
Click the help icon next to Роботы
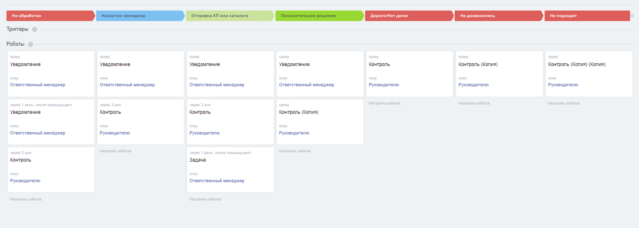tap(30, 44)
